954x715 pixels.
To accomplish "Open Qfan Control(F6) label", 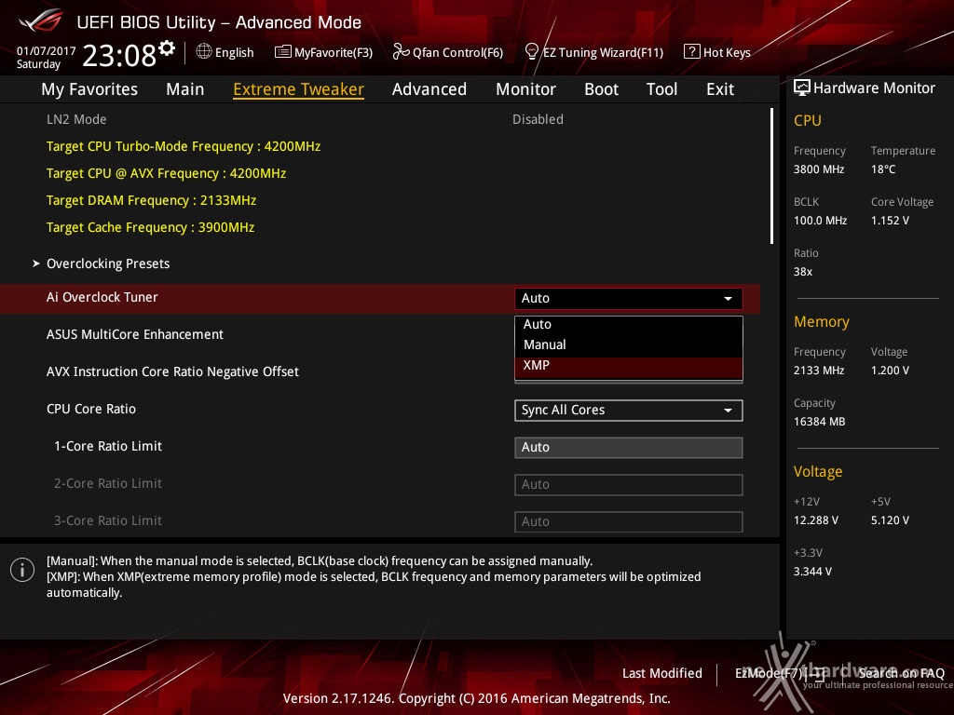I will pyautogui.click(x=457, y=53).
